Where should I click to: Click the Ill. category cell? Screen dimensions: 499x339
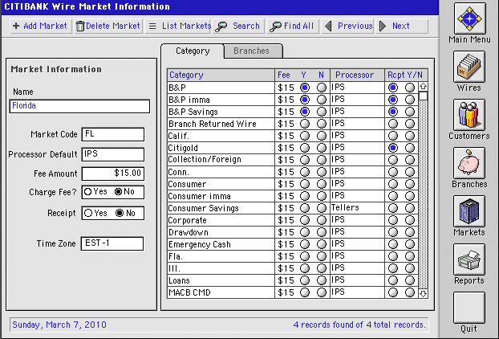coord(221,268)
